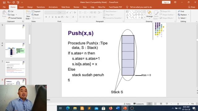Click the Sign in button
198x111 pixels.
166,2
